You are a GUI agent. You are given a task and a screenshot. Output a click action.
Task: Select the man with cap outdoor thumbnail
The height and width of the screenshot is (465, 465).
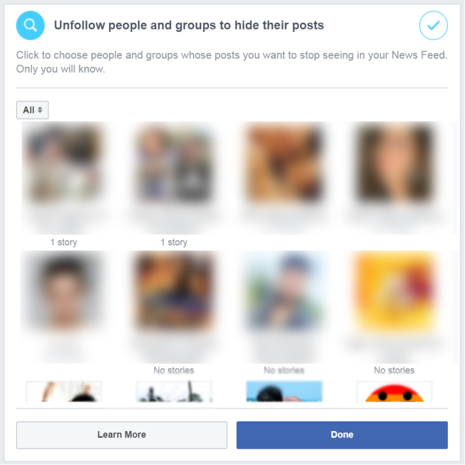point(284,292)
